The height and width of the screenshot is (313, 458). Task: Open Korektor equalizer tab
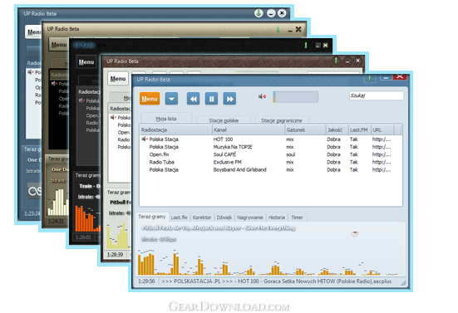click(202, 218)
